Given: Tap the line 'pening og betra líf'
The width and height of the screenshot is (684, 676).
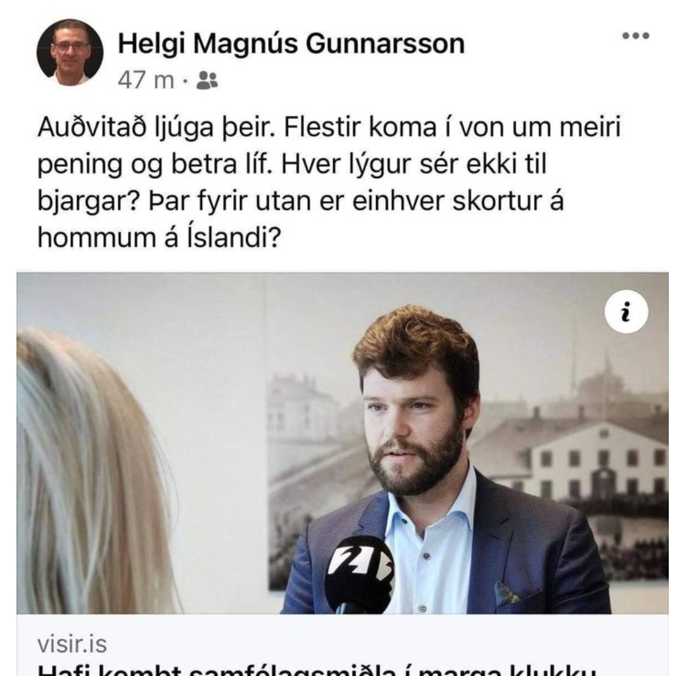Looking at the screenshot, I should [155, 165].
